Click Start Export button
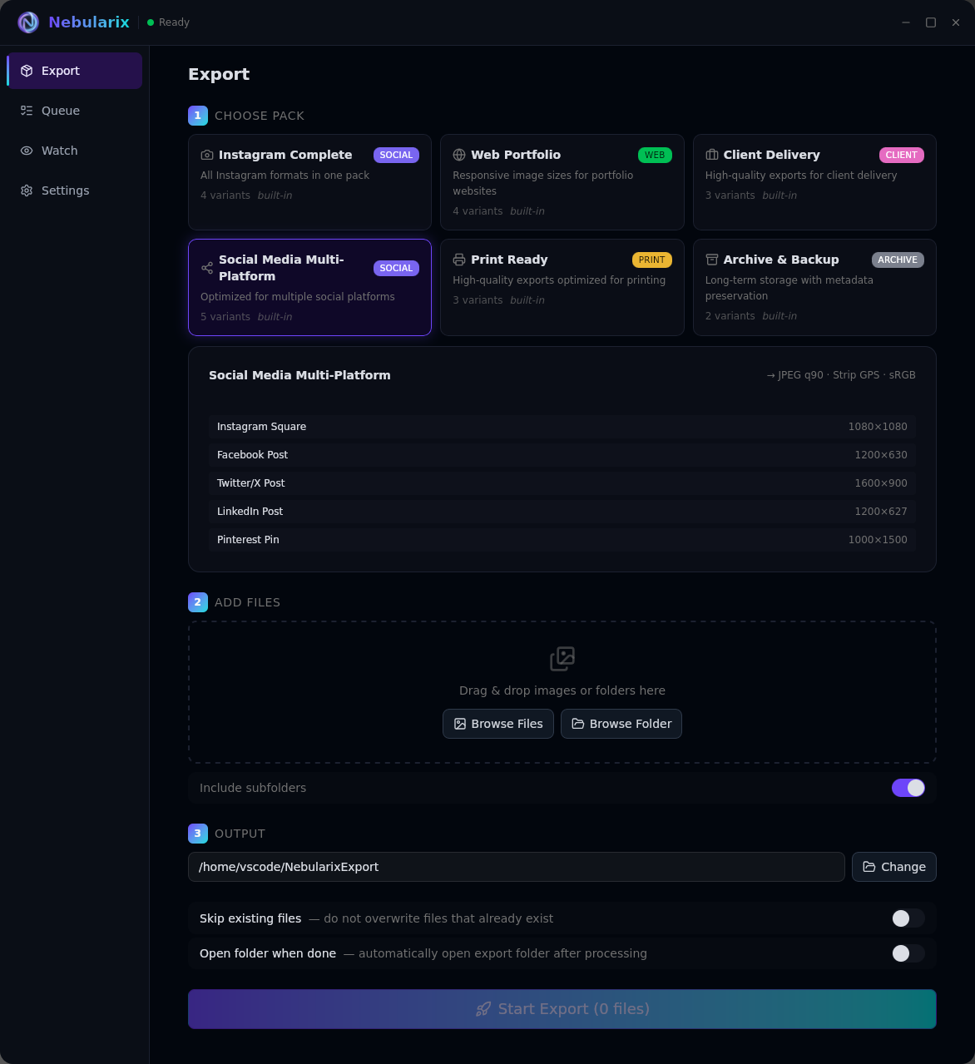 [x=562, y=1008]
